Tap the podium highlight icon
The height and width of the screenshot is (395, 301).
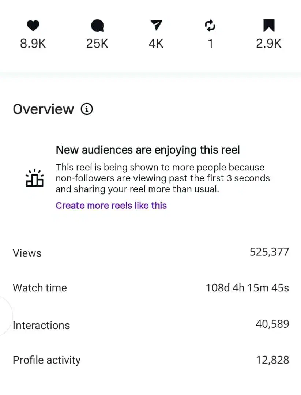(35, 178)
